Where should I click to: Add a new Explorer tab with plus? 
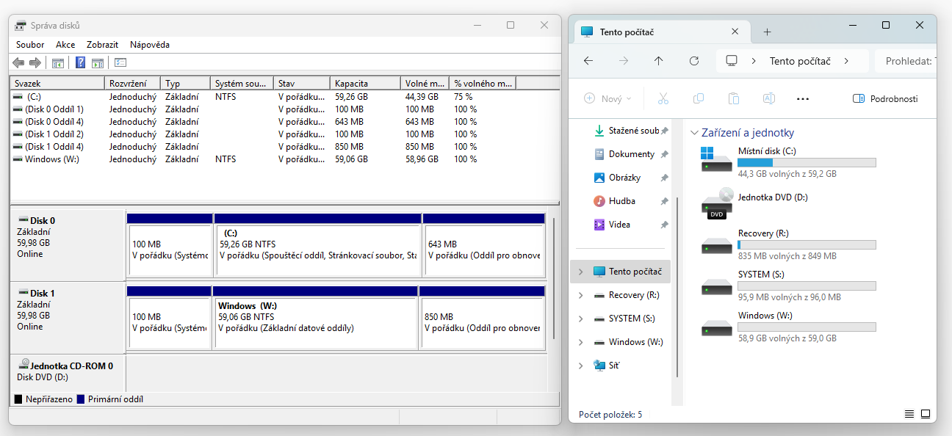(767, 32)
